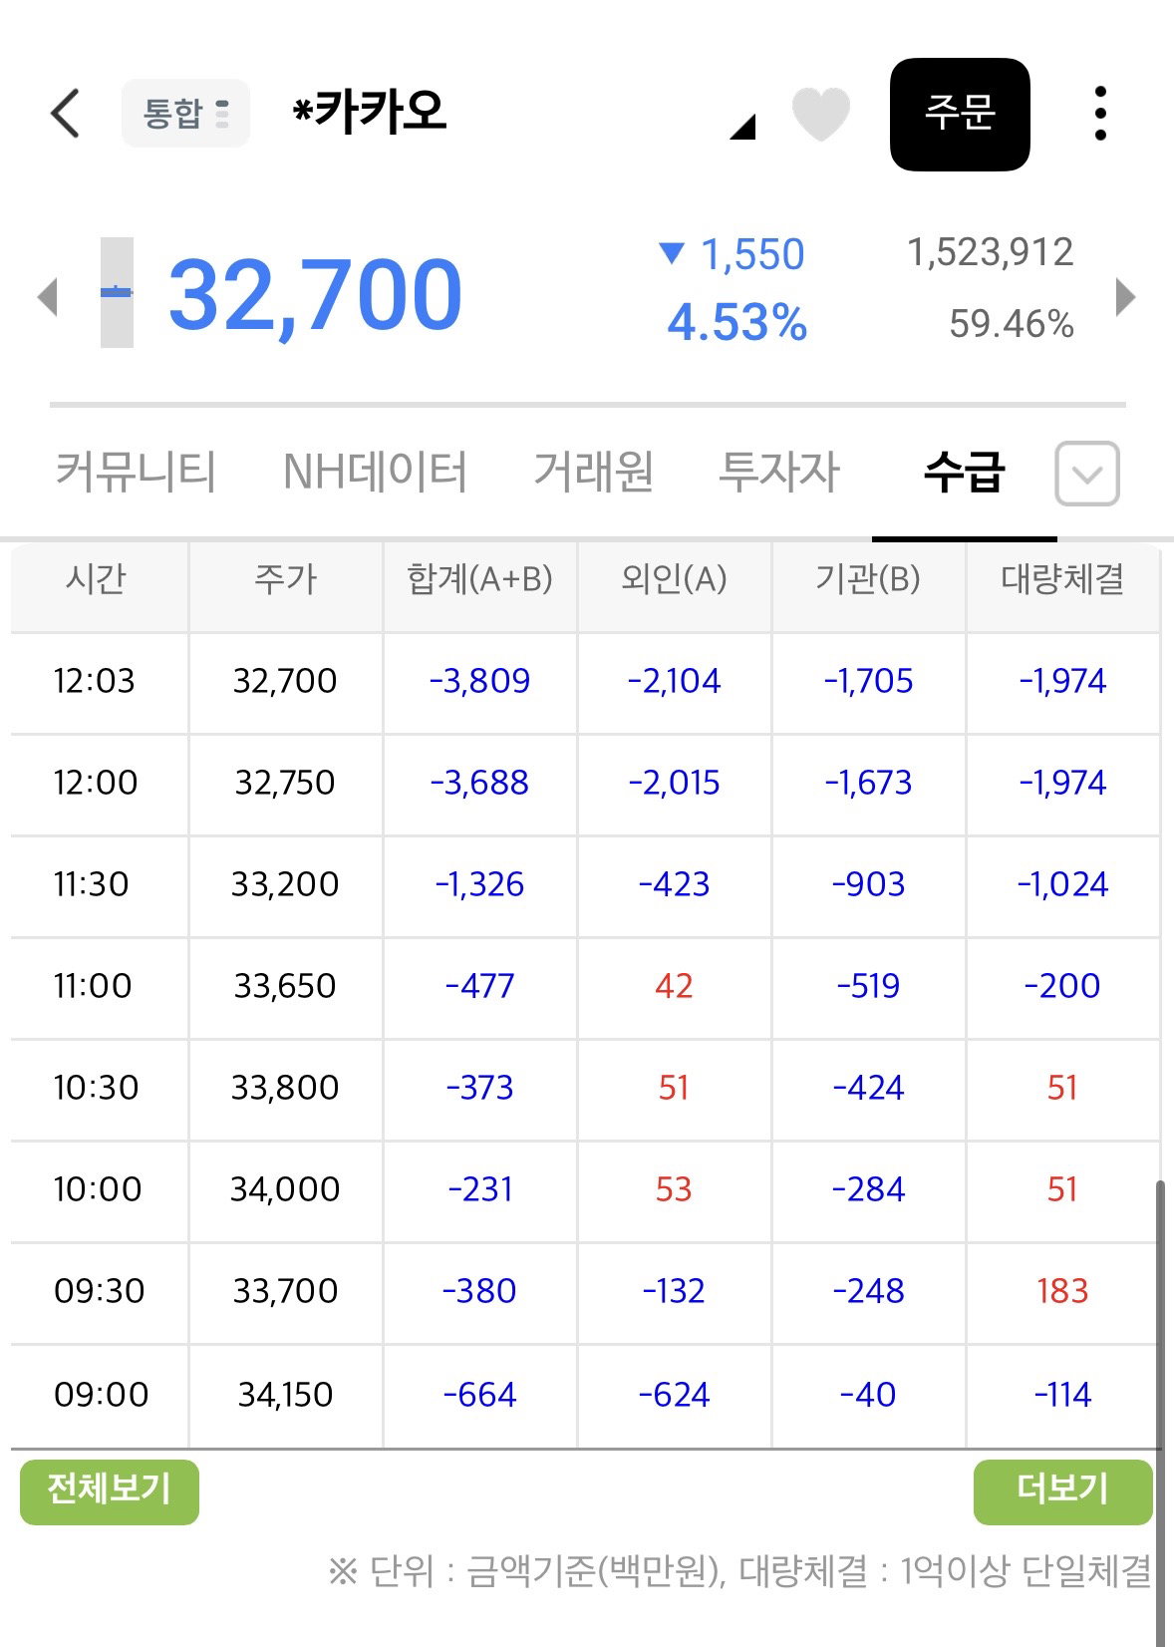Select the 투자자 tab

(780, 472)
